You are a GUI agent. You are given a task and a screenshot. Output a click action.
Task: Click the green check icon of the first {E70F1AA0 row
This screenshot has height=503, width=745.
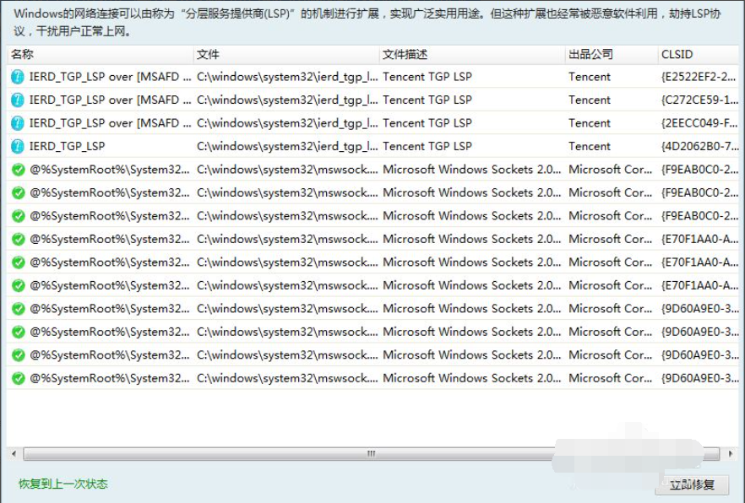(x=18, y=239)
